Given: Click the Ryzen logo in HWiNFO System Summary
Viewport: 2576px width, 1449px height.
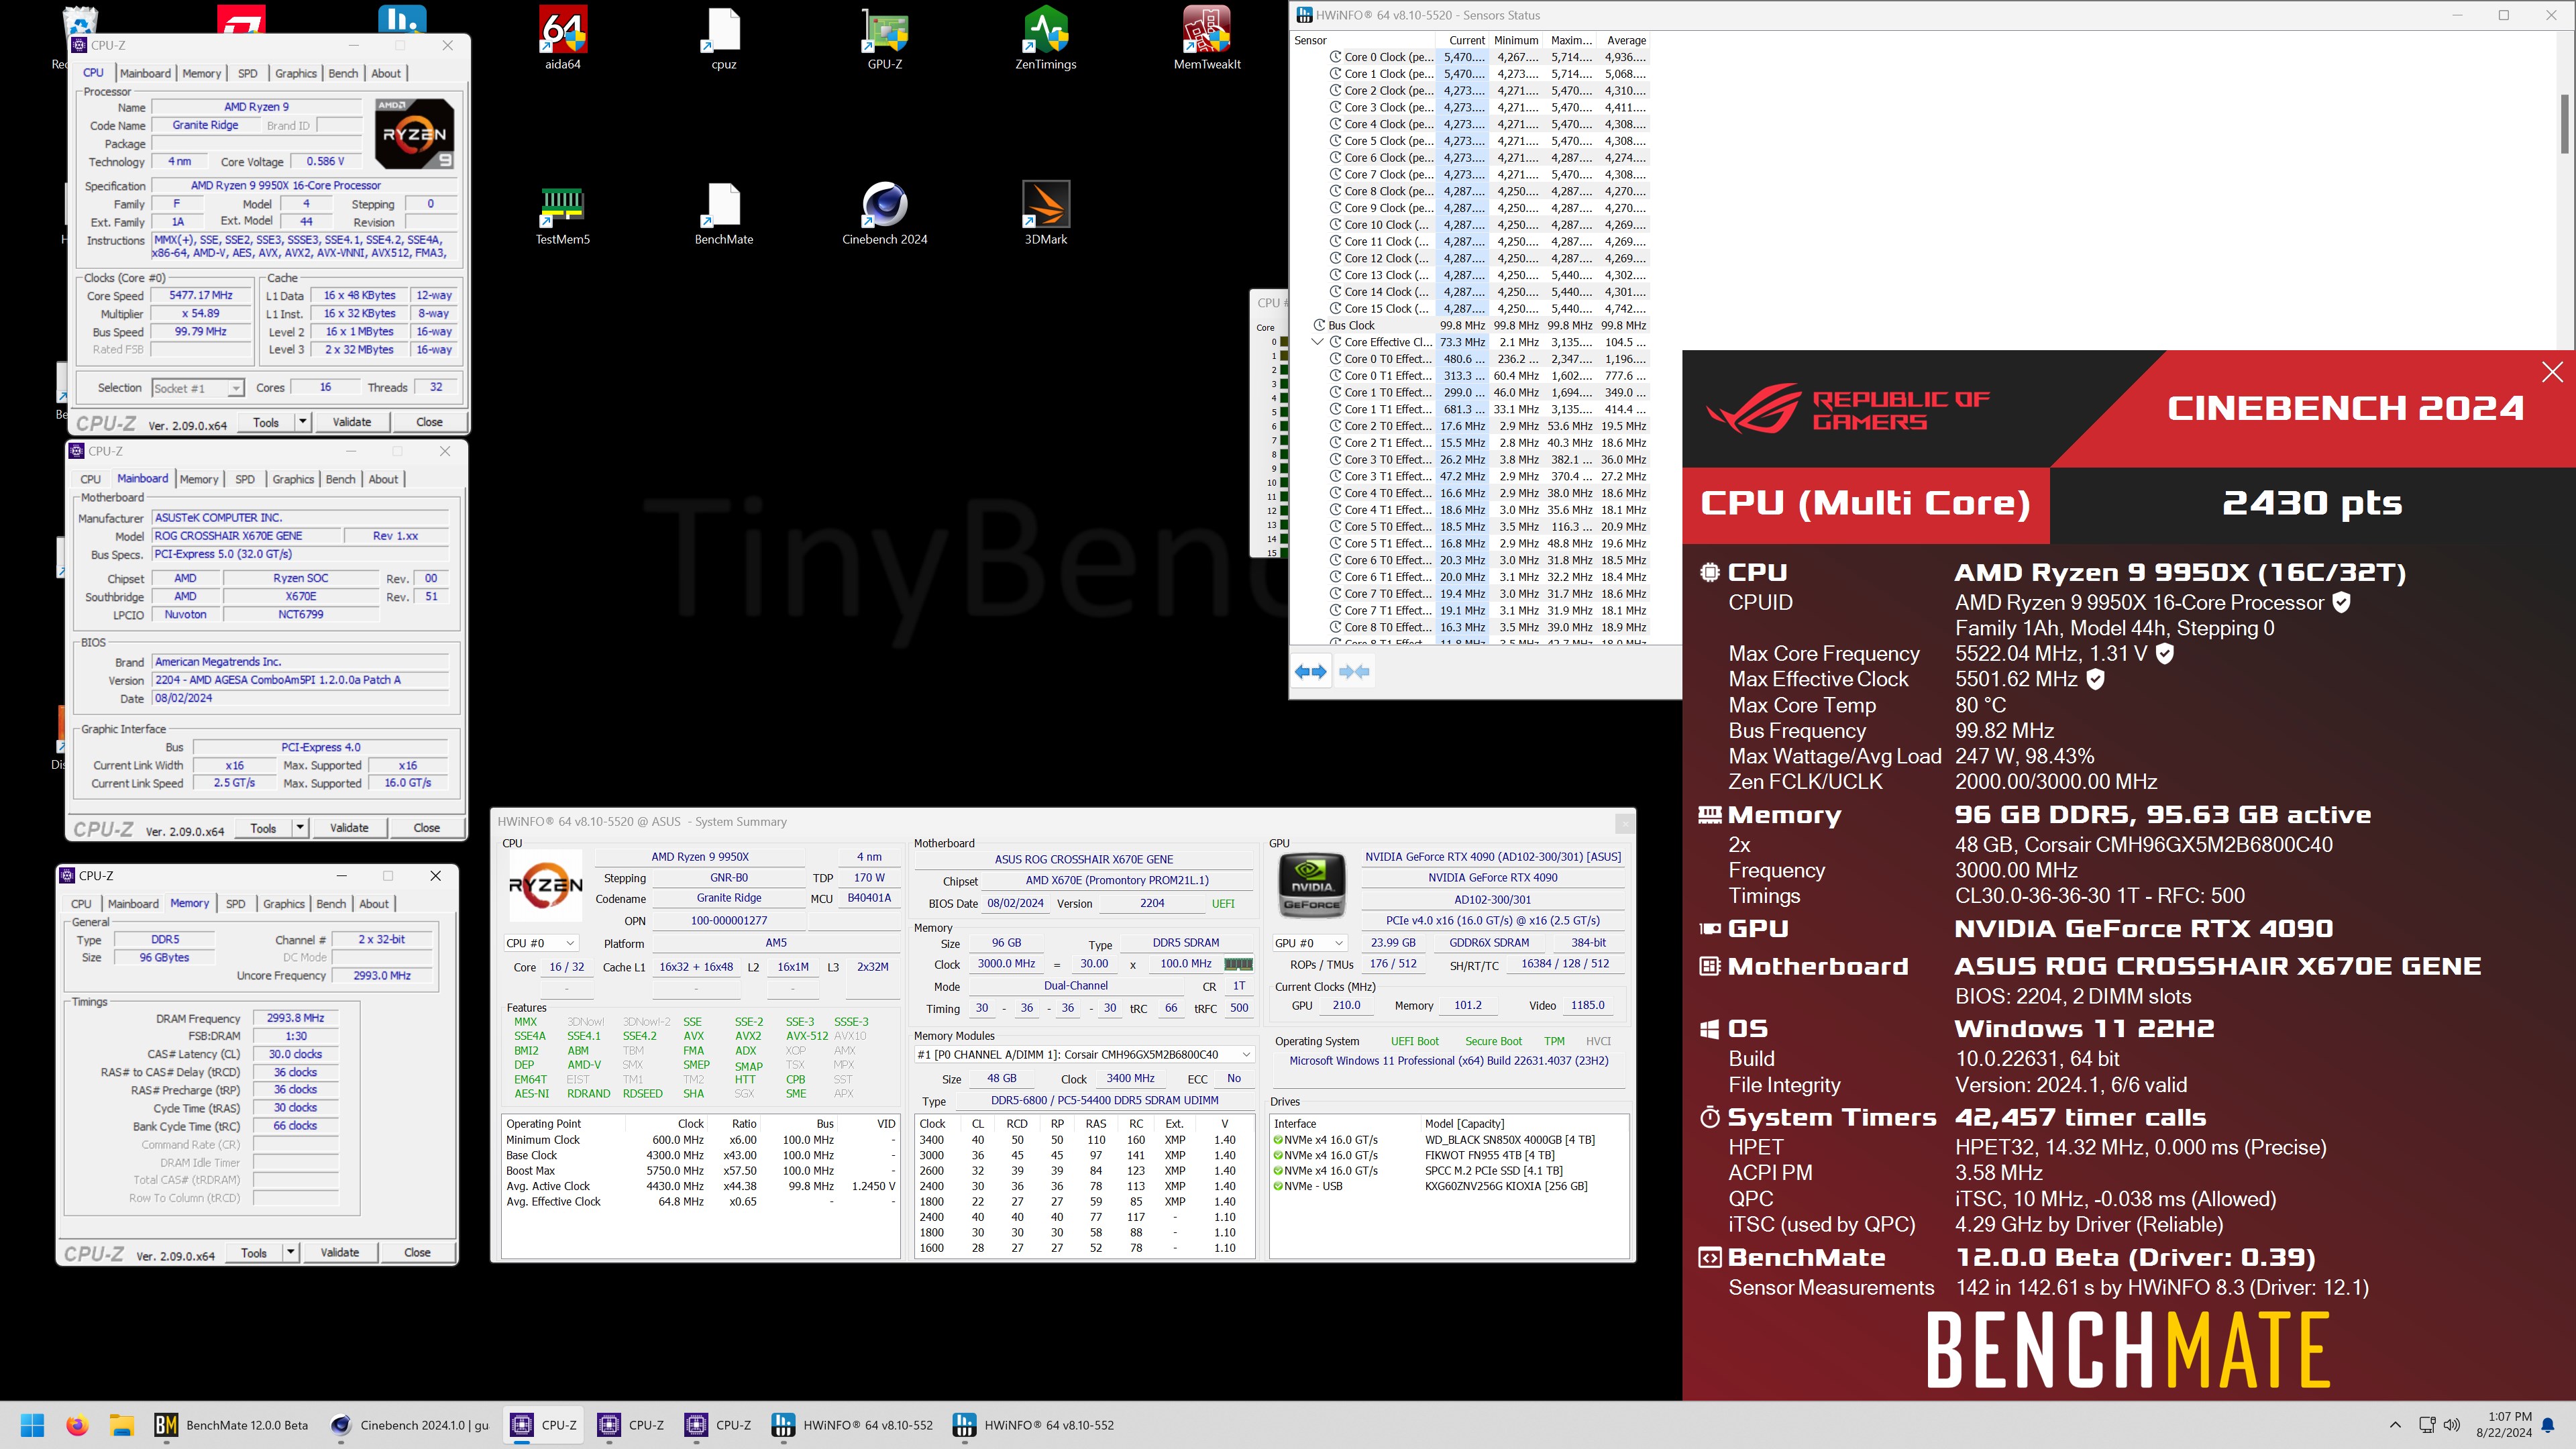Looking at the screenshot, I should coord(545,885).
